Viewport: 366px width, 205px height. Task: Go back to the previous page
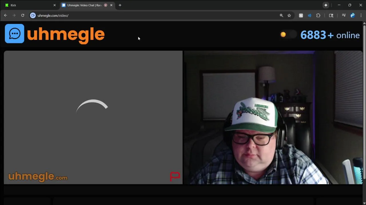tap(5, 15)
